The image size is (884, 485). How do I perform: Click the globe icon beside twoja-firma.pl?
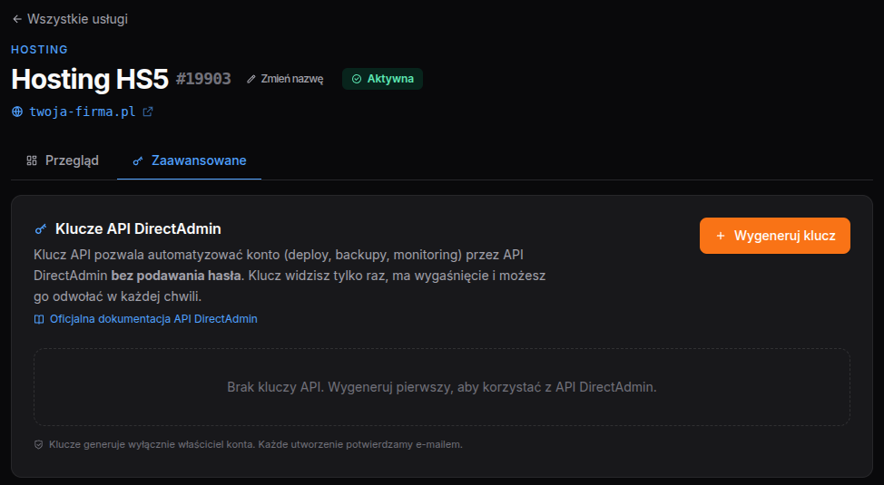click(17, 112)
